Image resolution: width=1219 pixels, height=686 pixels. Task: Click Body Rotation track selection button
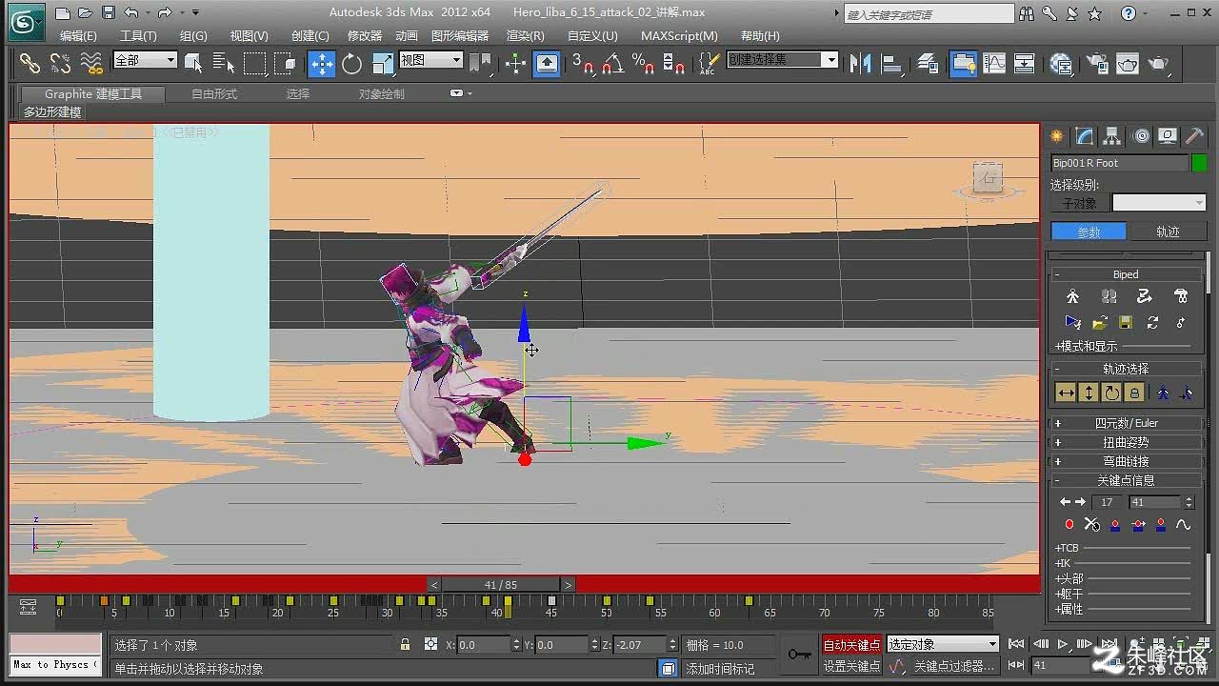click(x=1111, y=393)
